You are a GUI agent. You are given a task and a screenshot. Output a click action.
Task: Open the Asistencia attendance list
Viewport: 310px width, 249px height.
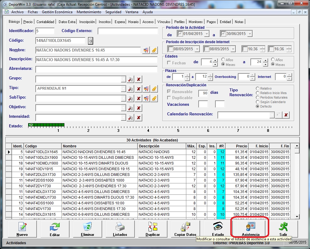click(250, 229)
